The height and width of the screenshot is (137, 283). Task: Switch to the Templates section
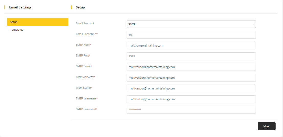17,30
